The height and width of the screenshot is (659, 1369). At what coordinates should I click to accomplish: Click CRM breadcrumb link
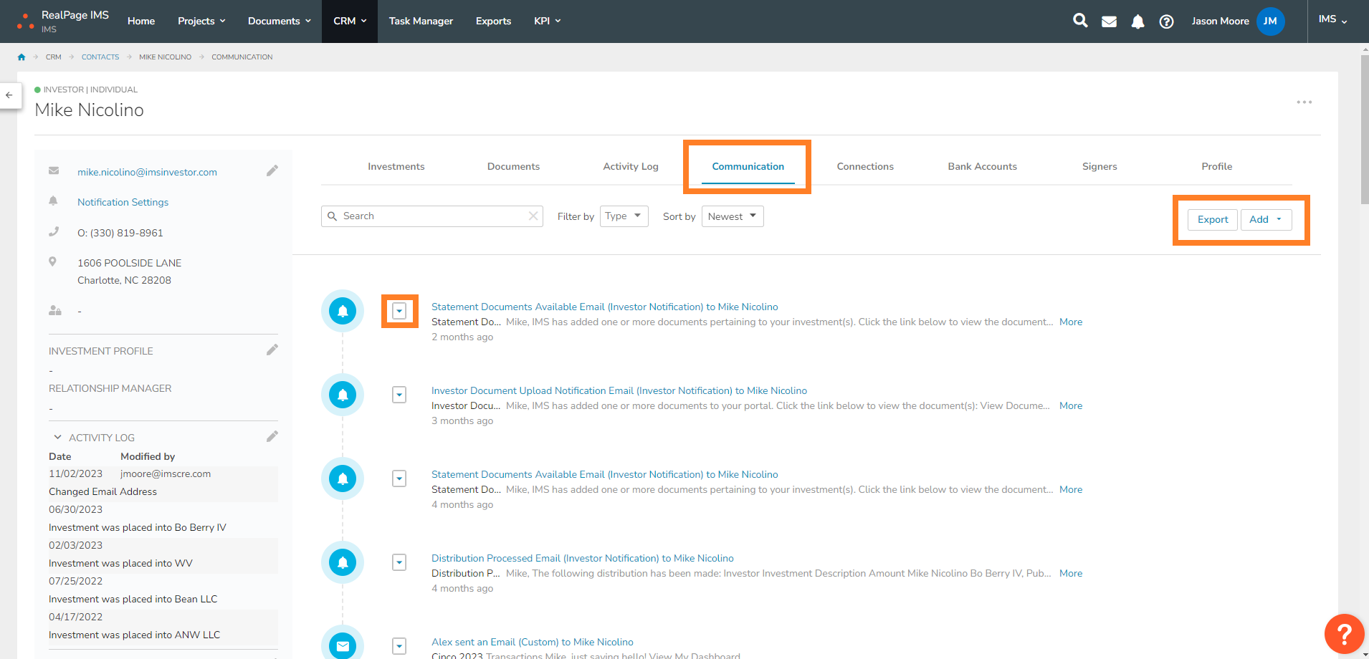(x=54, y=57)
